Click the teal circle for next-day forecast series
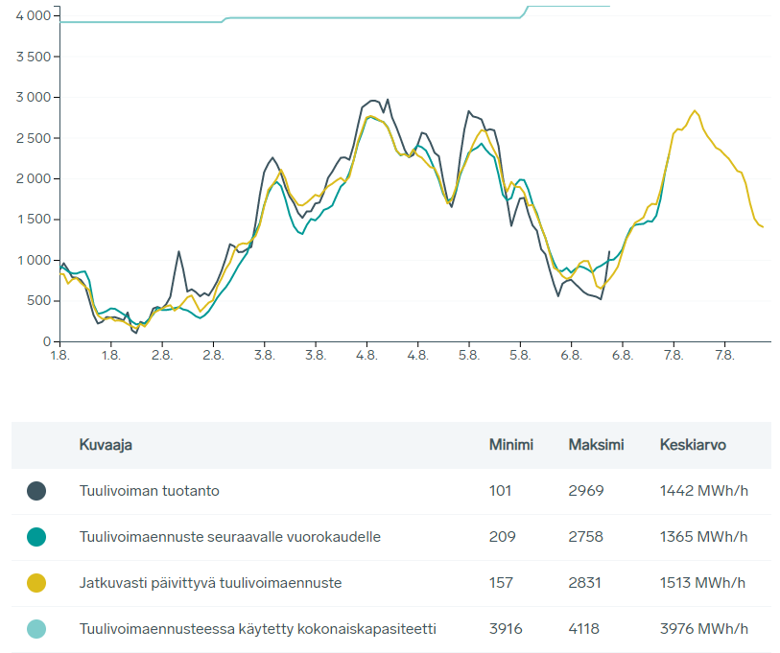 click(36, 537)
